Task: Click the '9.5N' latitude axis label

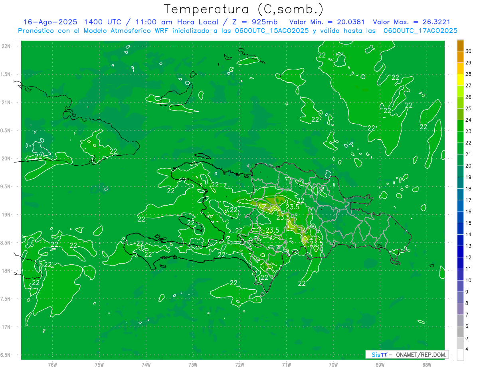Action: tap(6, 186)
